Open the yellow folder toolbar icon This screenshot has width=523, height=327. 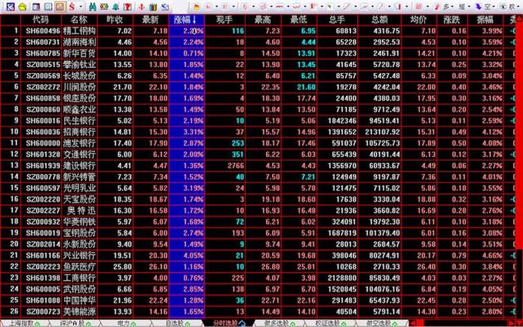pos(22,7)
